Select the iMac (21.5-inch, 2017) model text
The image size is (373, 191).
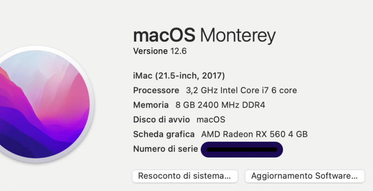[180, 75]
